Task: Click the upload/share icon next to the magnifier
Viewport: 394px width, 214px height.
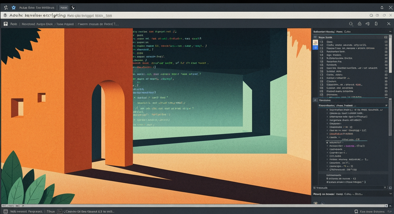Action: [x=360, y=24]
